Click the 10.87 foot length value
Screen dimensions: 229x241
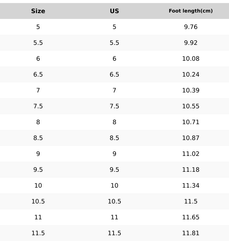pos(191,138)
